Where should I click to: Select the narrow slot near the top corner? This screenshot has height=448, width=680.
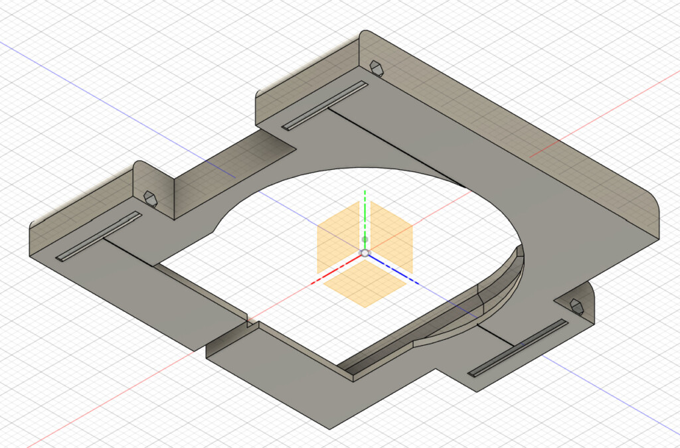point(325,106)
